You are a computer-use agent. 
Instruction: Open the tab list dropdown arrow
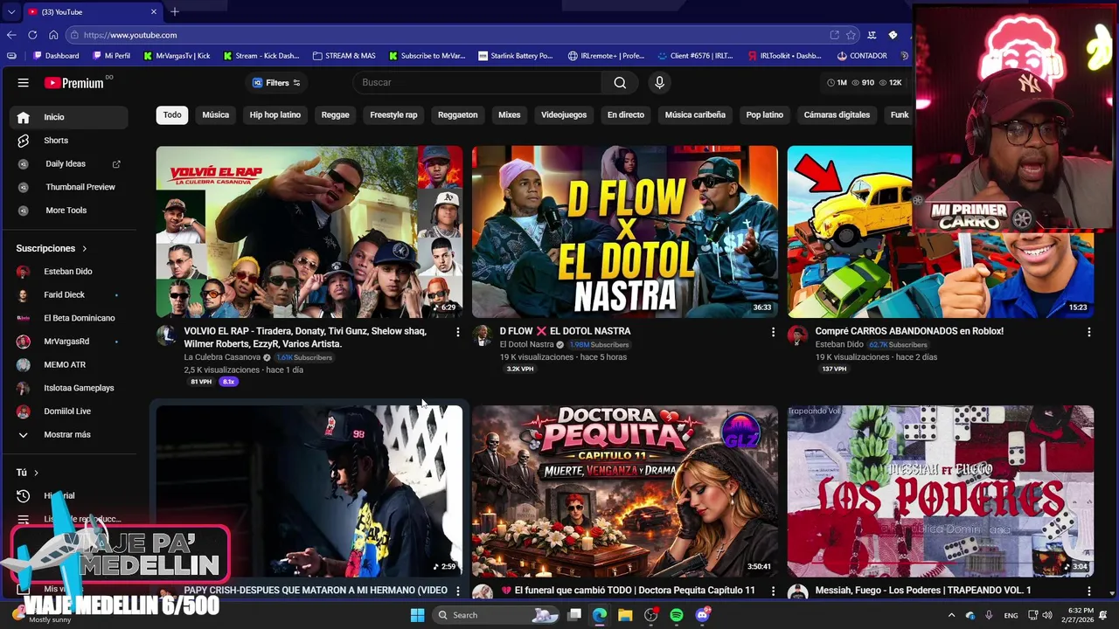10,12
